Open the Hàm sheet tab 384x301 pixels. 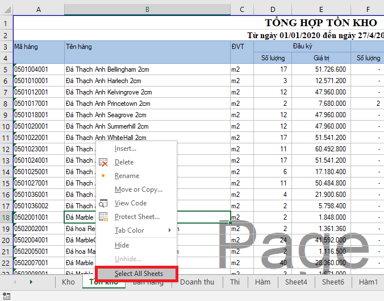262,282
